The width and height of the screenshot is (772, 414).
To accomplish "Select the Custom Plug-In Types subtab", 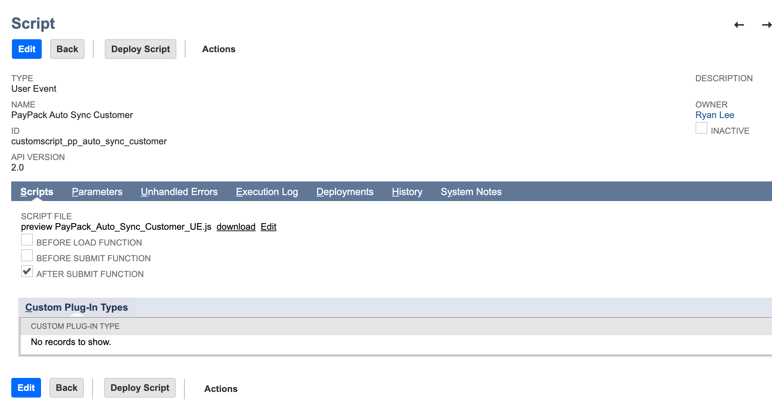I will pyautogui.click(x=76, y=307).
